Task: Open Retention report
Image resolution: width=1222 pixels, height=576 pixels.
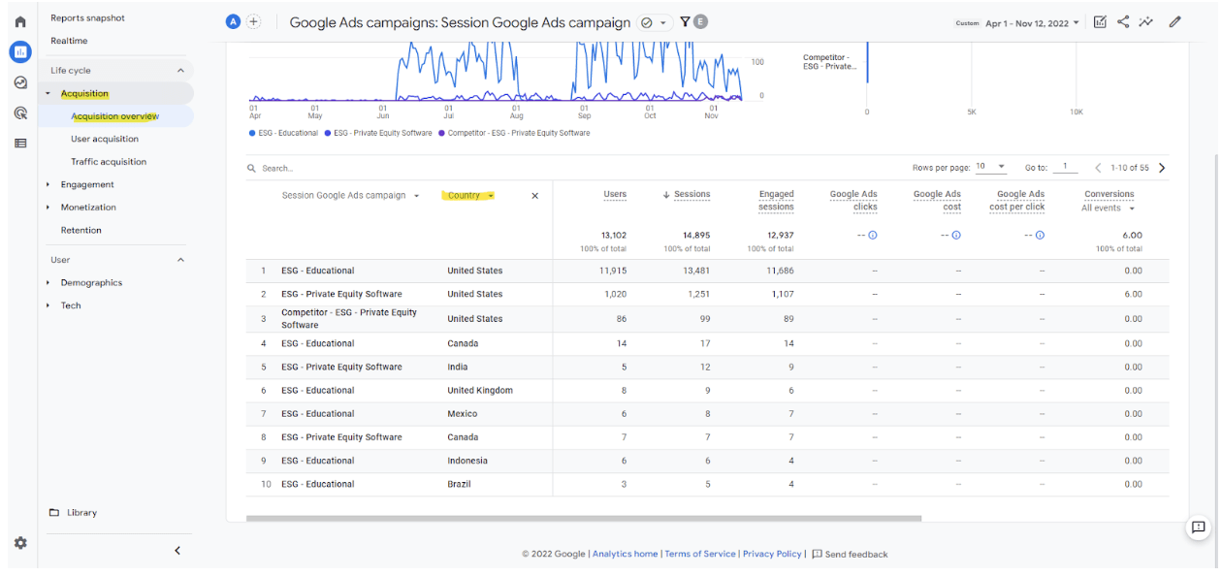Action: coord(80,230)
